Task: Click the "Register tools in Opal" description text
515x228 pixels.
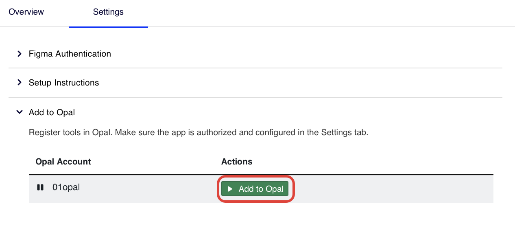Action: coord(70,133)
